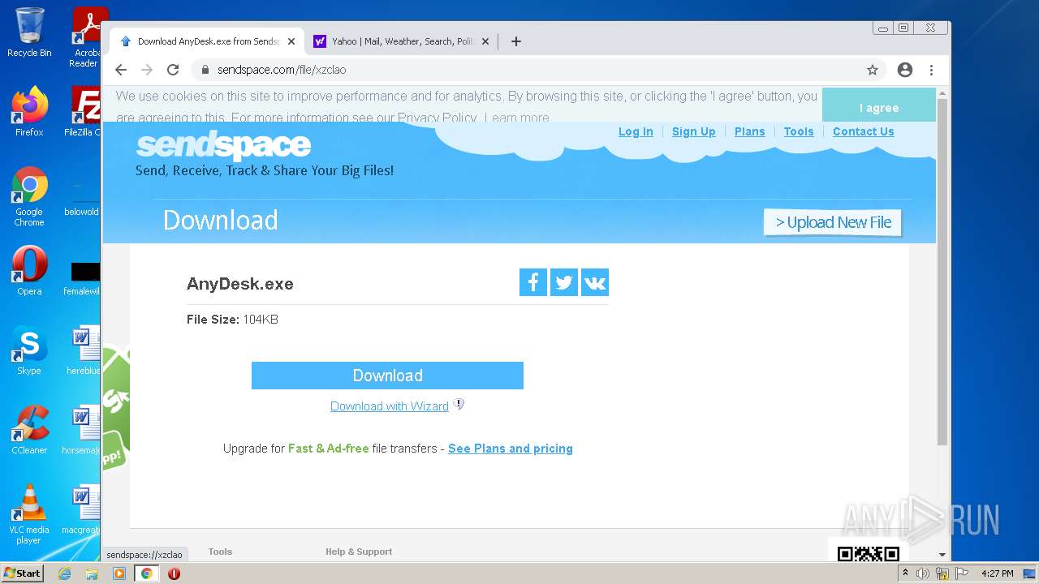
Task: Click the Log In link
Action: 636,131
